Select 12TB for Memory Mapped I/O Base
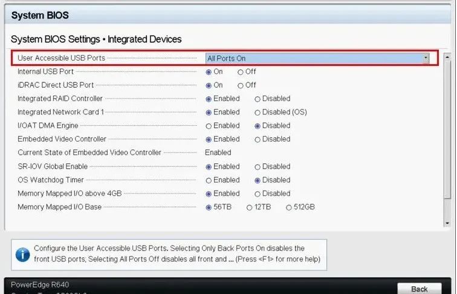Viewport: 457px width, 294px height. tap(249, 207)
